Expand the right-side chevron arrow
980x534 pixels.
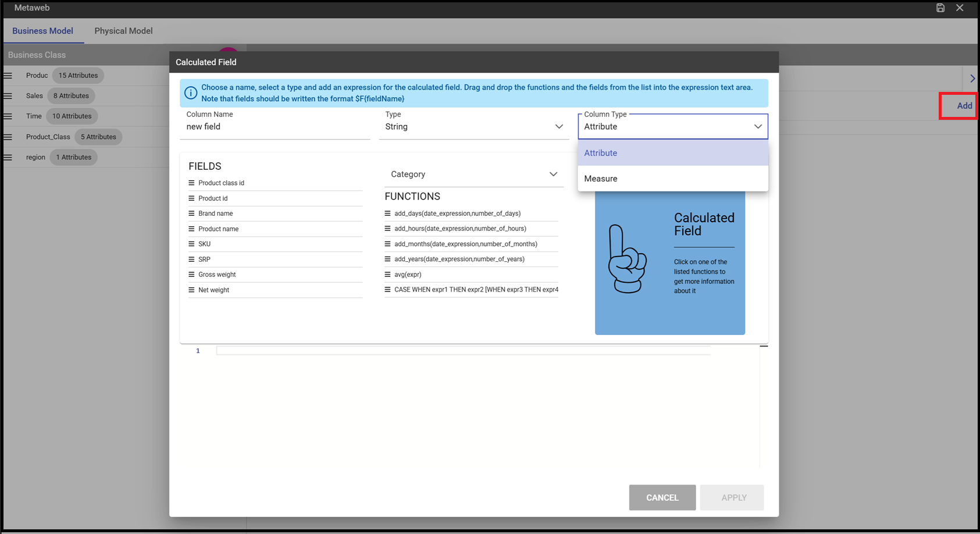(x=972, y=79)
